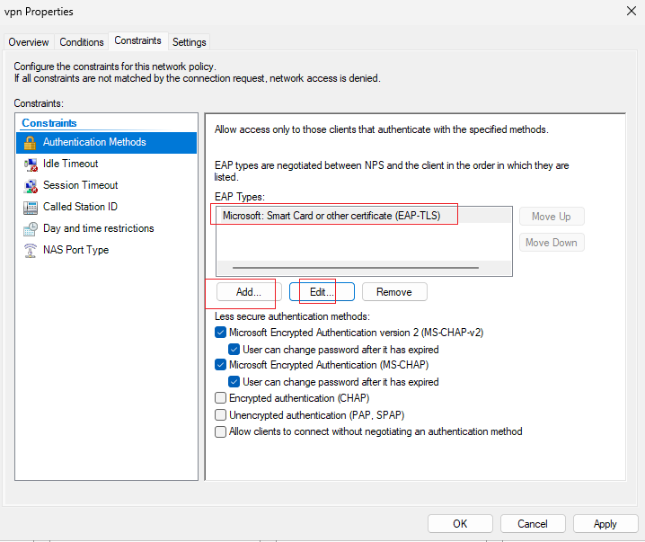Select the Authentication Methods lock icon
The image size is (645, 542).
click(30, 143)
